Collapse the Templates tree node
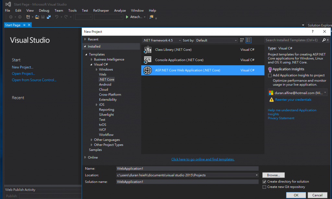Screen dimensions: 332x199 [86, 54]
